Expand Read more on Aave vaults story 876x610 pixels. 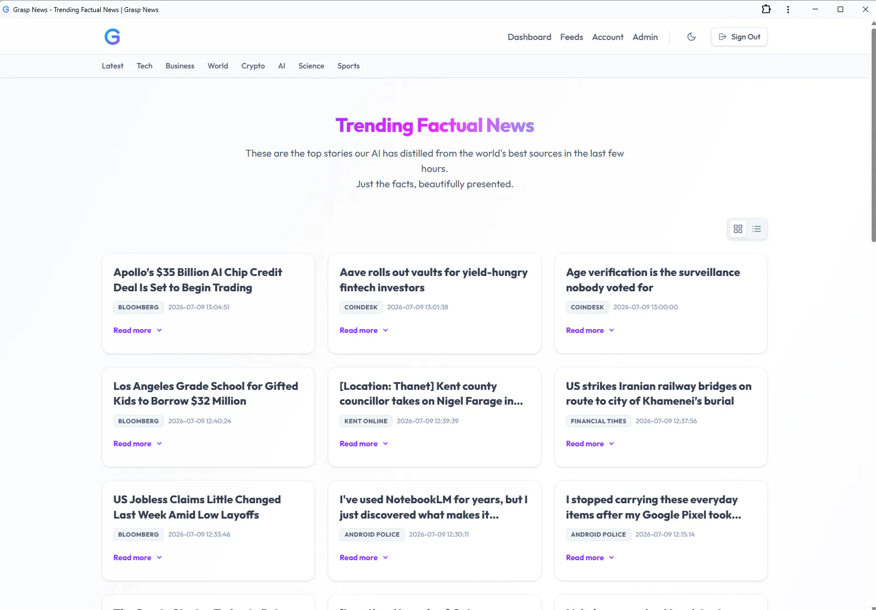tap(364, 330)
